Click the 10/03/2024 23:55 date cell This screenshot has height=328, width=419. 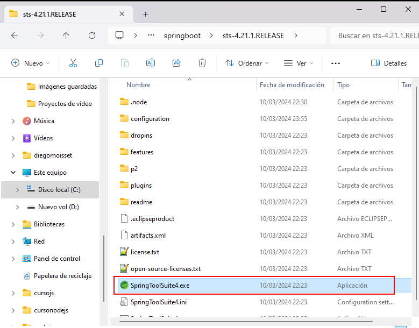coord(283,119)
